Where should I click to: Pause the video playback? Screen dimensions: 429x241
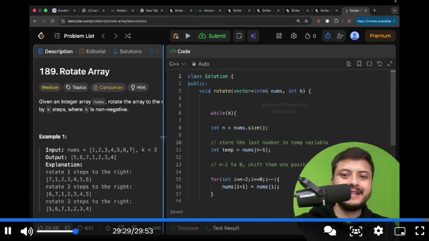point(8,231)
